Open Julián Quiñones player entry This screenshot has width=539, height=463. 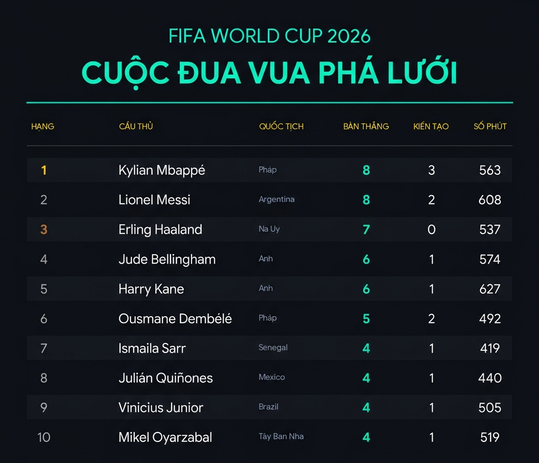click(x=166, y=378)
